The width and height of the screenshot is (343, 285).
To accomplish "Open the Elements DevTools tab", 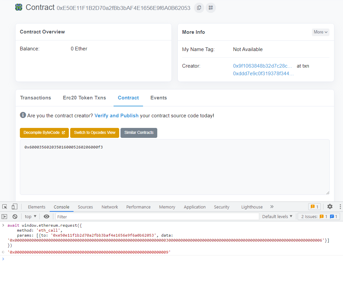I will tap(36, 207).
